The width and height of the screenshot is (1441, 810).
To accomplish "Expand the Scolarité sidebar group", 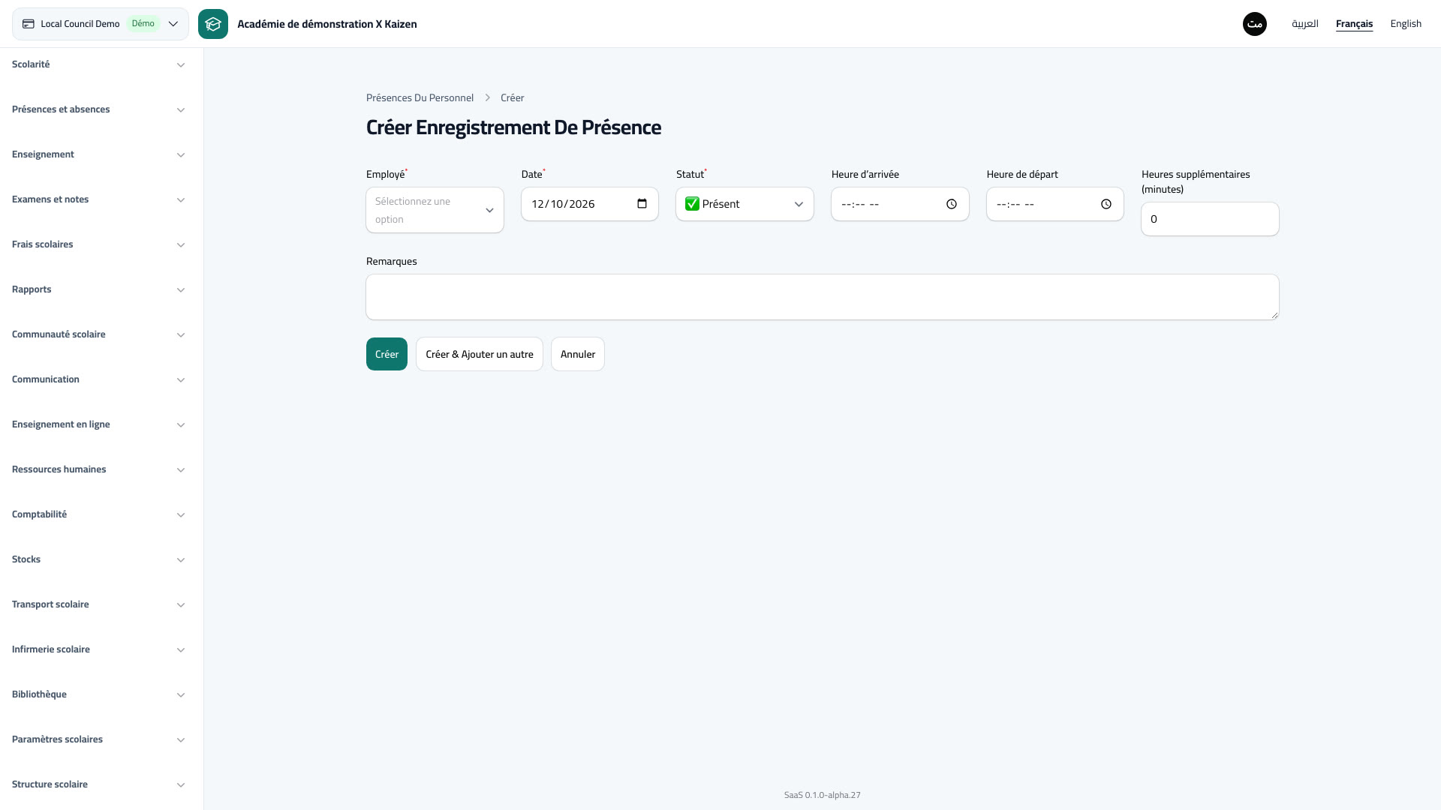I will pyautogui.click(x=98, y=64).
